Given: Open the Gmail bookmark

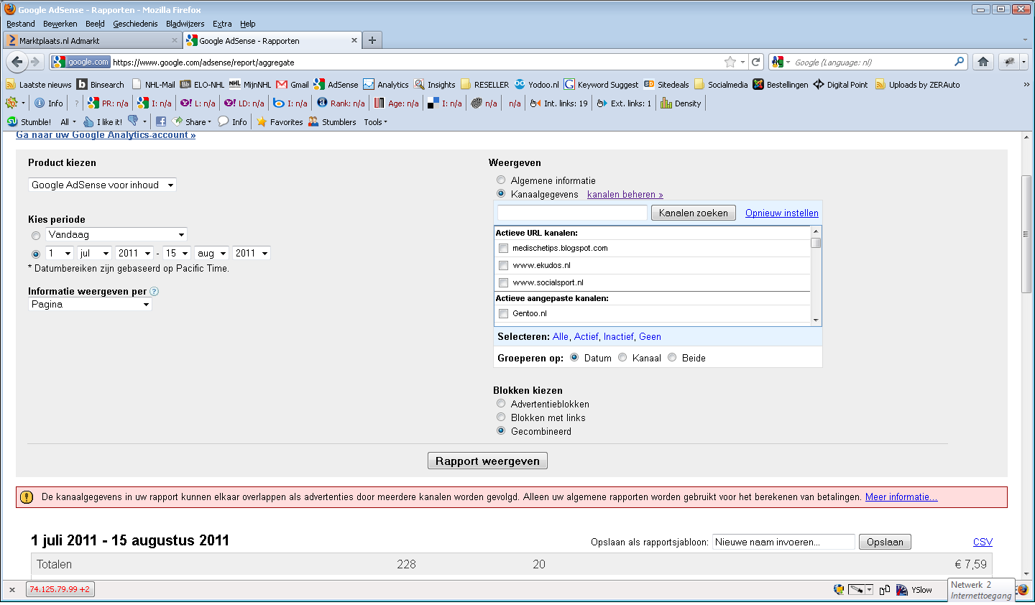Looking at the screenshot, I should pos(293,85).
